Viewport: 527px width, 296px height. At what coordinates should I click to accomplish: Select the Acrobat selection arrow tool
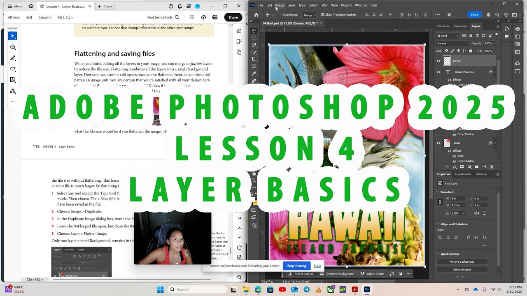(x=13, y=36)
